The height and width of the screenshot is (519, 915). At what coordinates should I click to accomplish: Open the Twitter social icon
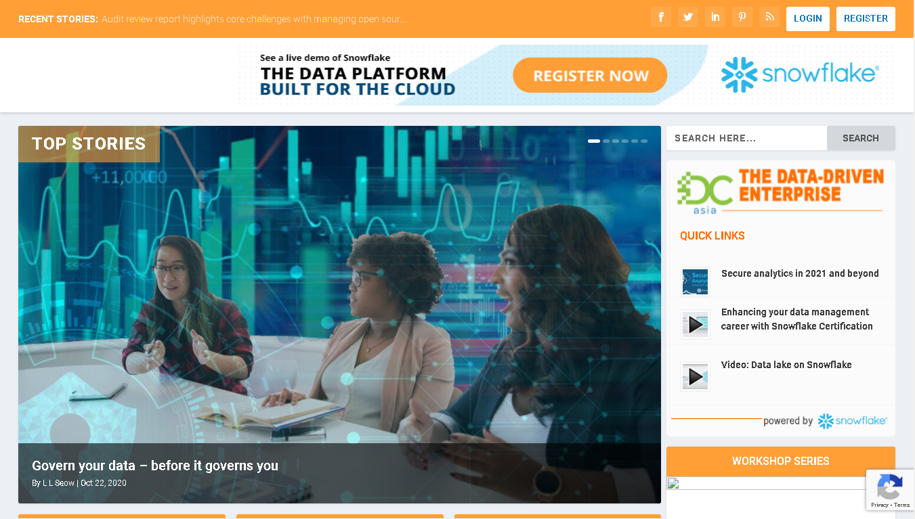point(688,18)
